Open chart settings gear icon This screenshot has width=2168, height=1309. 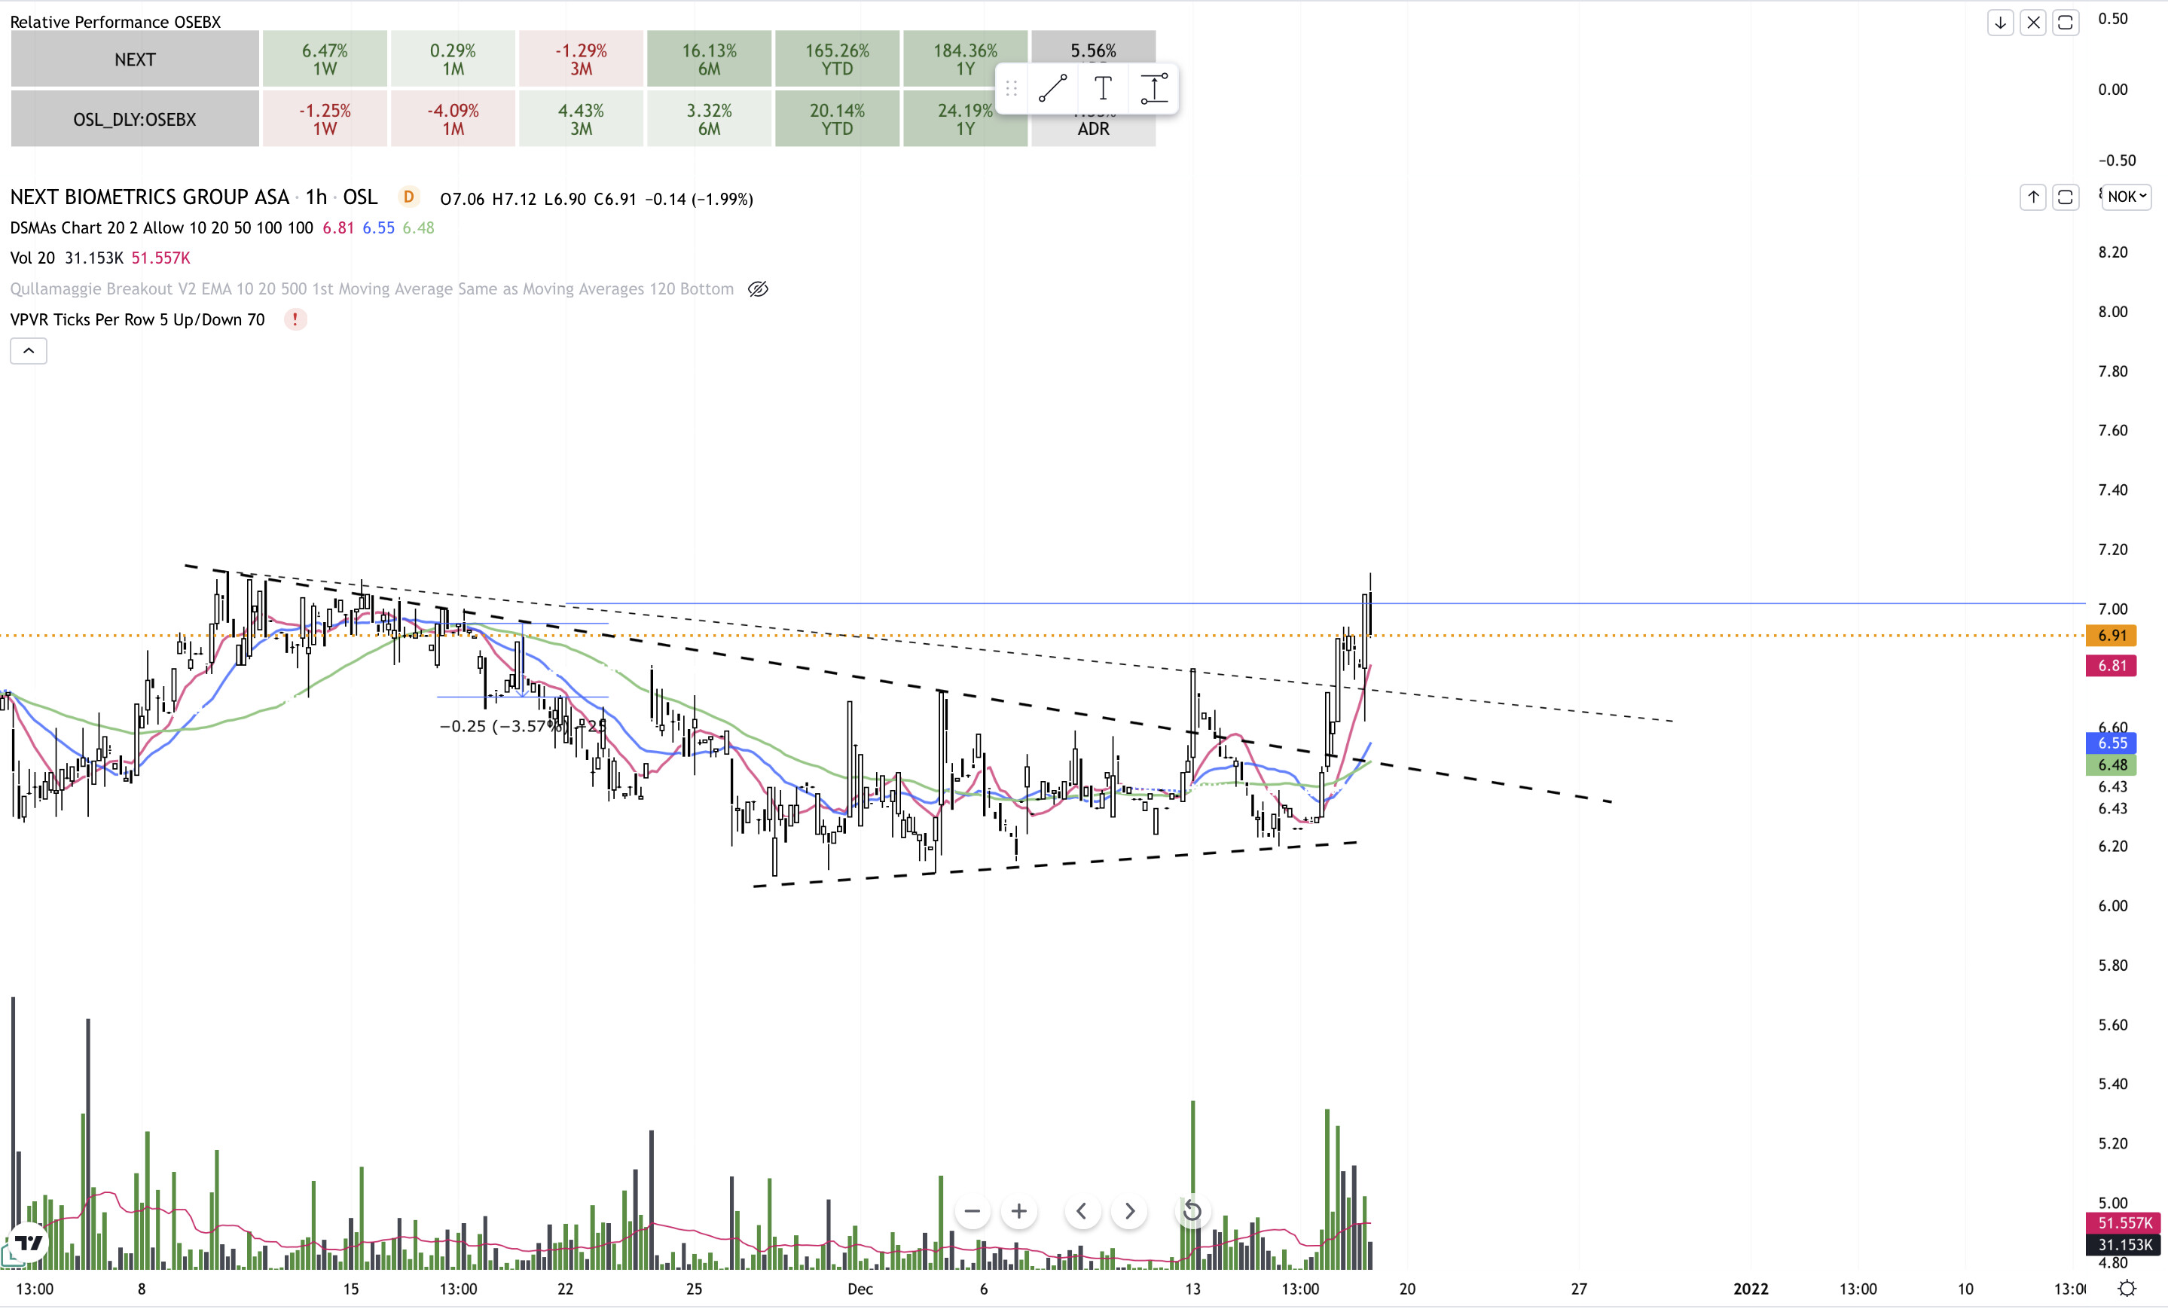coord(2127,1289)
